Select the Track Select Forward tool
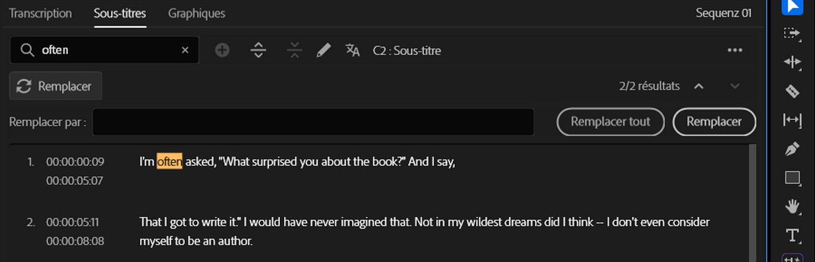This screenshot has height=262, width=815. (792, 34)
